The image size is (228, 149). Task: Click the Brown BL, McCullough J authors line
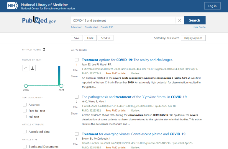coord(96,138)
